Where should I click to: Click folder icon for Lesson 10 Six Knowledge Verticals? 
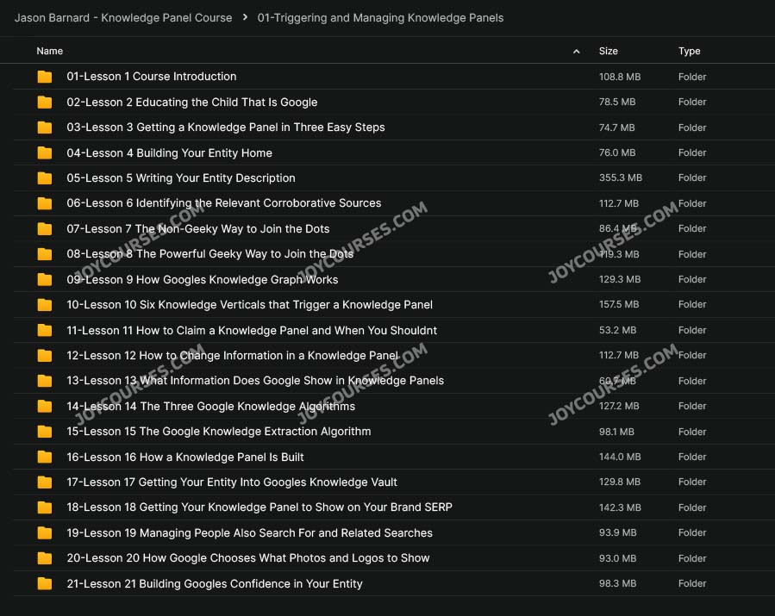(x=45, y=305)
